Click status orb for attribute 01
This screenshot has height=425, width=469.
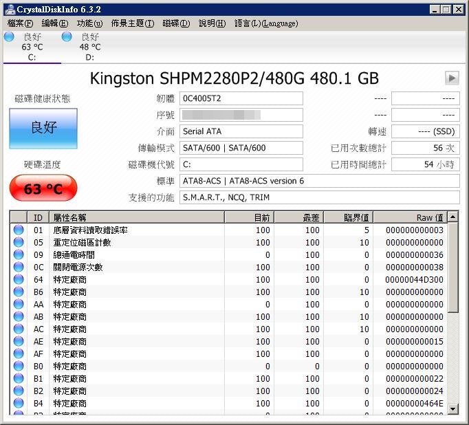(x=19, y=230)
